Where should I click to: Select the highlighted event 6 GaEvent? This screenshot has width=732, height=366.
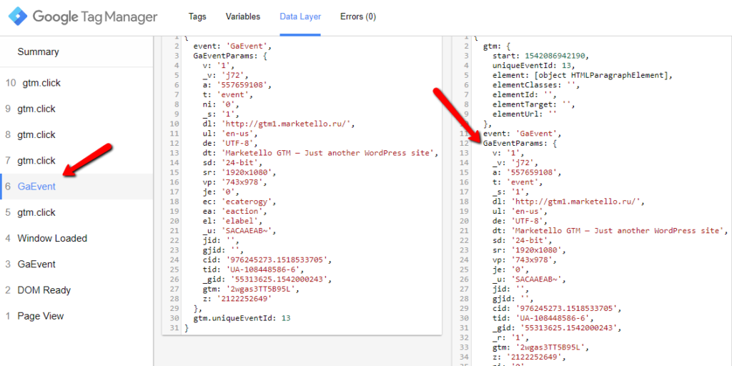[36, 187]
